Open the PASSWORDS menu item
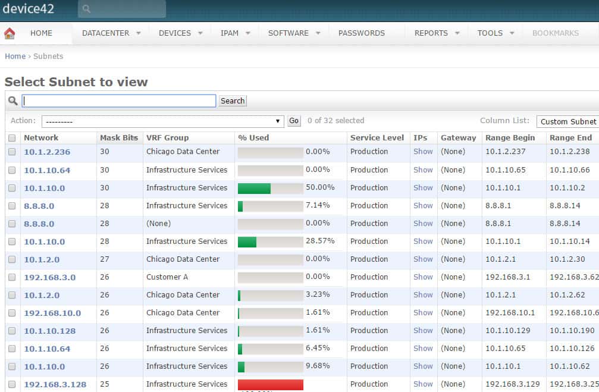 (x=362, y=33)
